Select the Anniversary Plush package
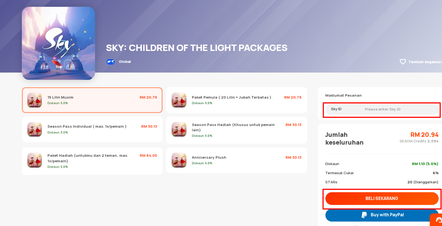This screenshot has width=442, height=226. click(x=237, y=160)
